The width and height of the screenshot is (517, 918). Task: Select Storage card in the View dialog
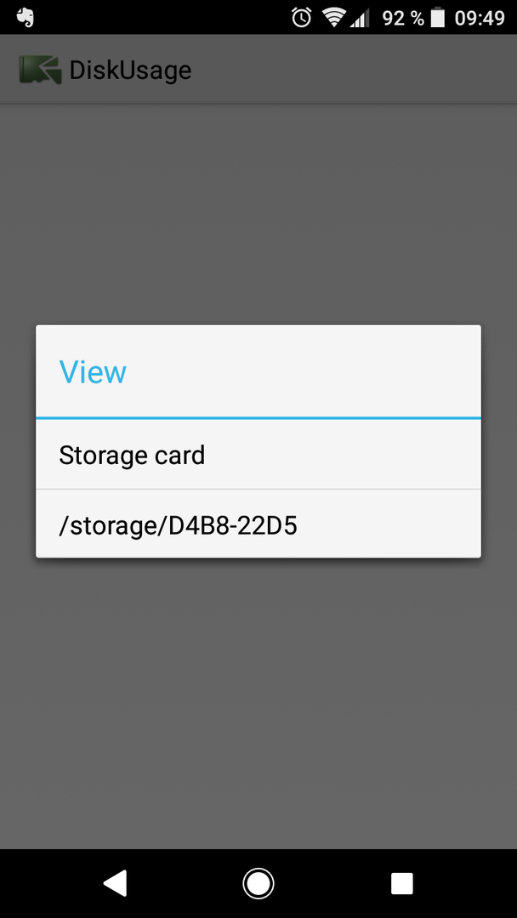pyautogui.click(x=258, y=455)
